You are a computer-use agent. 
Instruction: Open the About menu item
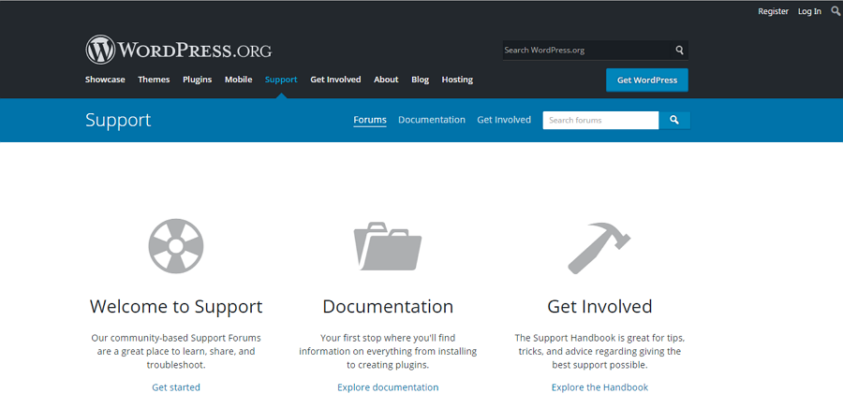[x=386, y=80]
